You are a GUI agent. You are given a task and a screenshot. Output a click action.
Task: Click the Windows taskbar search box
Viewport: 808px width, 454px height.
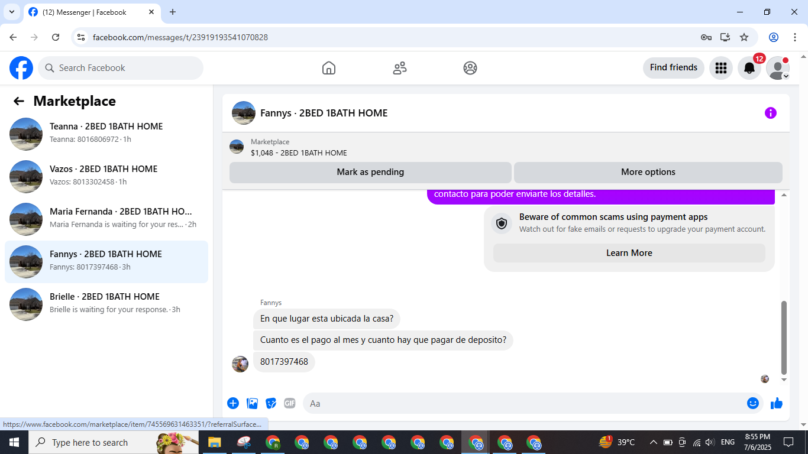pyautogui.click(x=114, y=442)
